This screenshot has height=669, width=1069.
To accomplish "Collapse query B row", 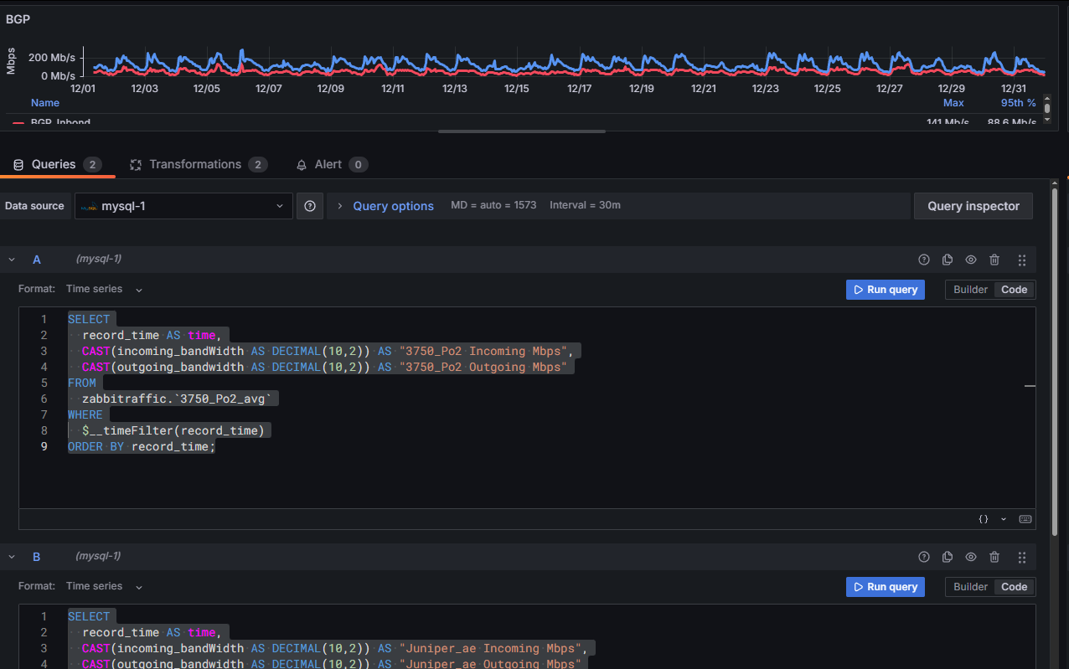I will (12, 557).
